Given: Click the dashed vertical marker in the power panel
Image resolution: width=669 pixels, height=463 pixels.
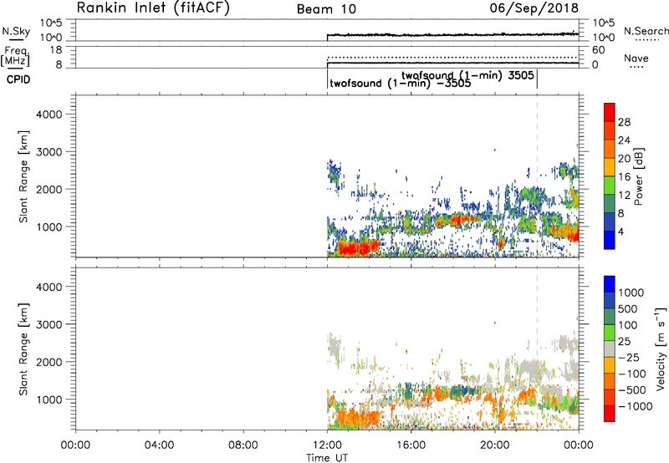Looking at the screenshot, I should [x=537, y=175].
